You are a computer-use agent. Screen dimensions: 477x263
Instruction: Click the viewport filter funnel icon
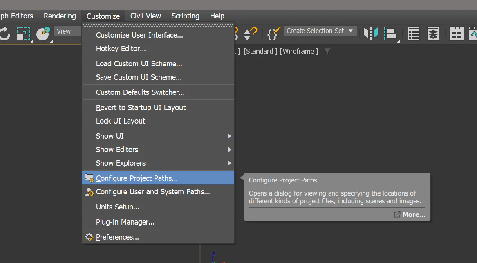[327, 51]
